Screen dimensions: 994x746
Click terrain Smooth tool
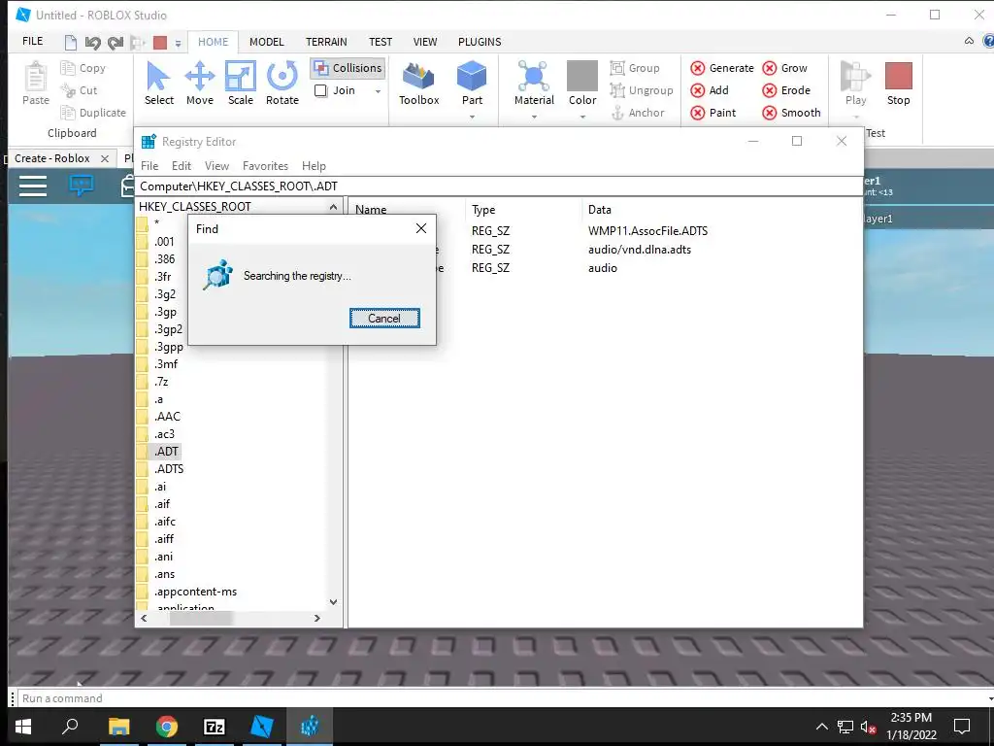pos(791,113)
